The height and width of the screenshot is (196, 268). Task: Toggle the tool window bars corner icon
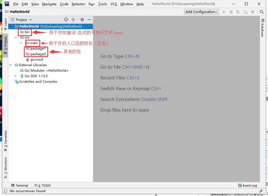click(5, 191)
